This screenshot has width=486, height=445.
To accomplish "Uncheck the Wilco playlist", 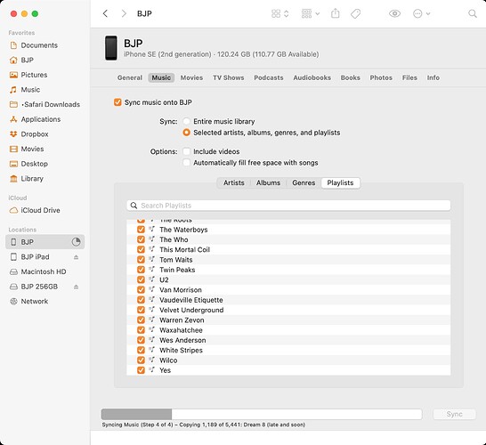I will pyautogui.click(x=141, y=360).
